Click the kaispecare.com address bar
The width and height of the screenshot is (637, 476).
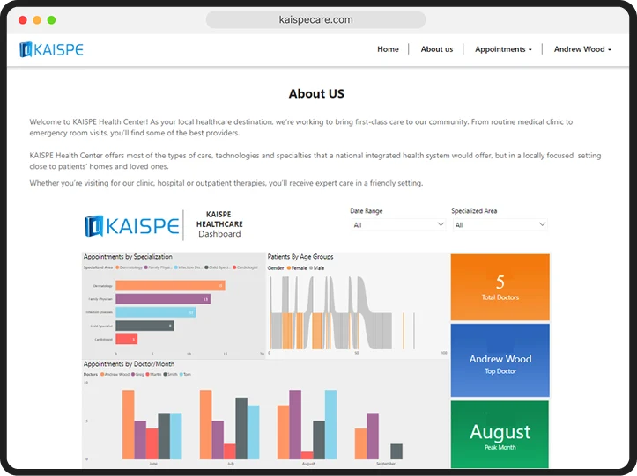(315, 19)
